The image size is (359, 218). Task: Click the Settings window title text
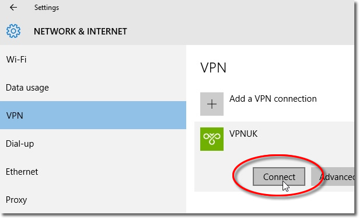pyautogui.click(x=47, y=8)
